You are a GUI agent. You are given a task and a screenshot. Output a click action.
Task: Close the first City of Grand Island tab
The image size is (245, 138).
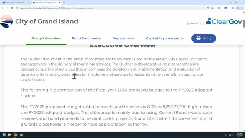(29, 3)
